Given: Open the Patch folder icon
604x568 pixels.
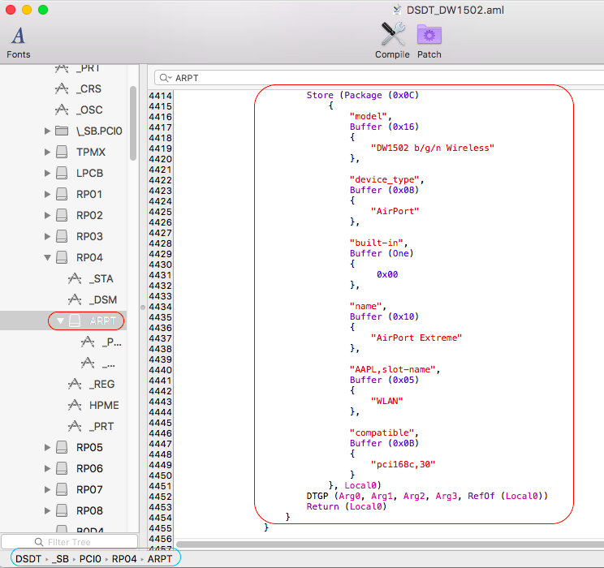Looking at the screenshot, I should click(x=429, y=35).
